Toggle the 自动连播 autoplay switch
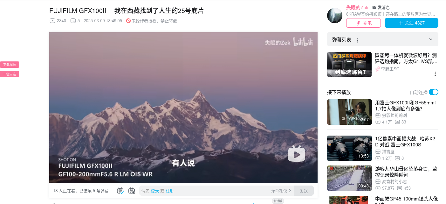 click(433, 92)
